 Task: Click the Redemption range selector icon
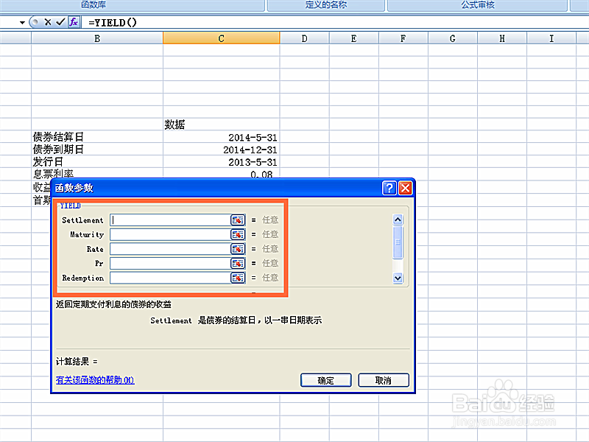pos(238,278)
